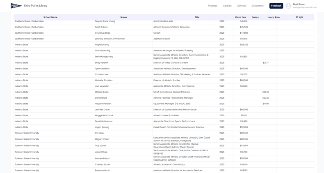Select Chelsea Stone's name

tap(102, 164)
